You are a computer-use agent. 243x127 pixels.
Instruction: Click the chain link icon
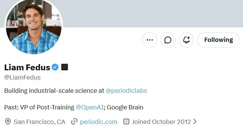coord(74,121)
